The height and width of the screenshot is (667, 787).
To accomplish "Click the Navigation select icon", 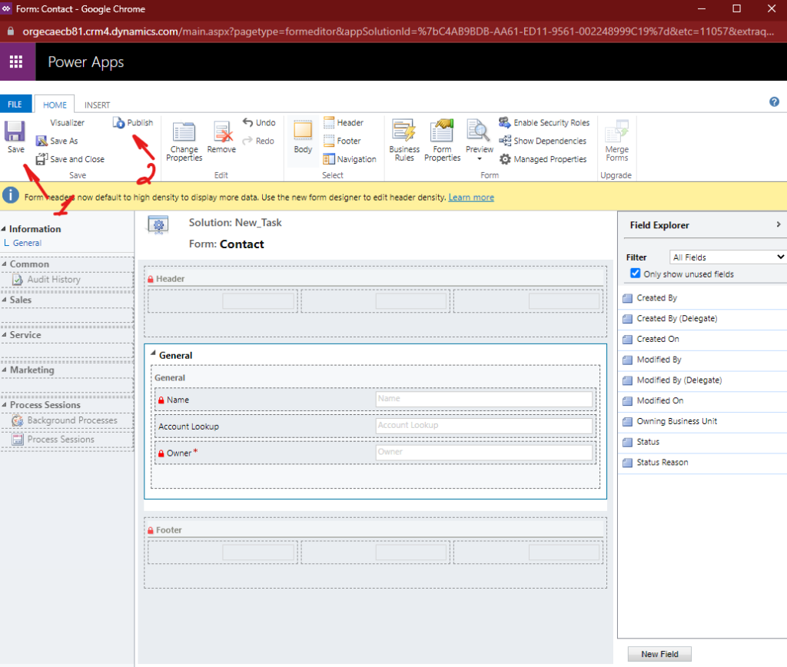I will click(x=327, y=159).
